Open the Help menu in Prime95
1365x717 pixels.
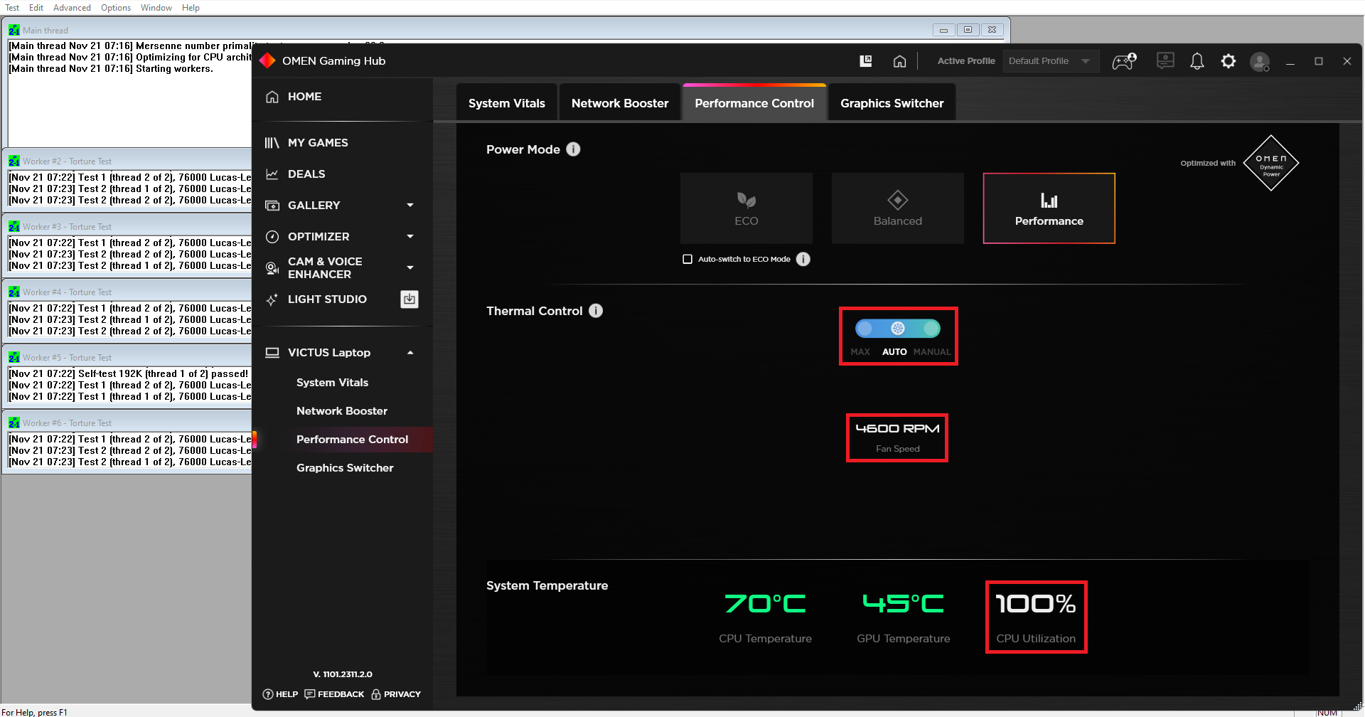click(191, 8)
